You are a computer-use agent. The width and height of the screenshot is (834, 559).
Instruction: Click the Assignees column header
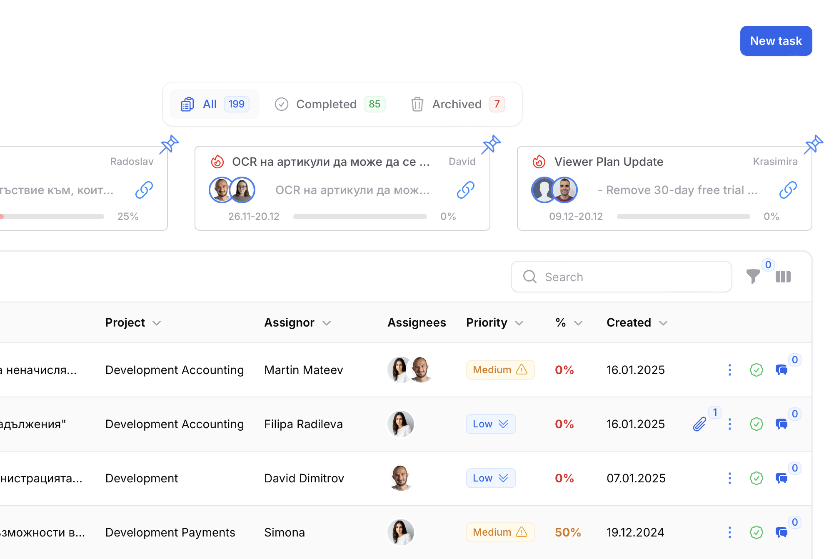click(x=417, y=322)
